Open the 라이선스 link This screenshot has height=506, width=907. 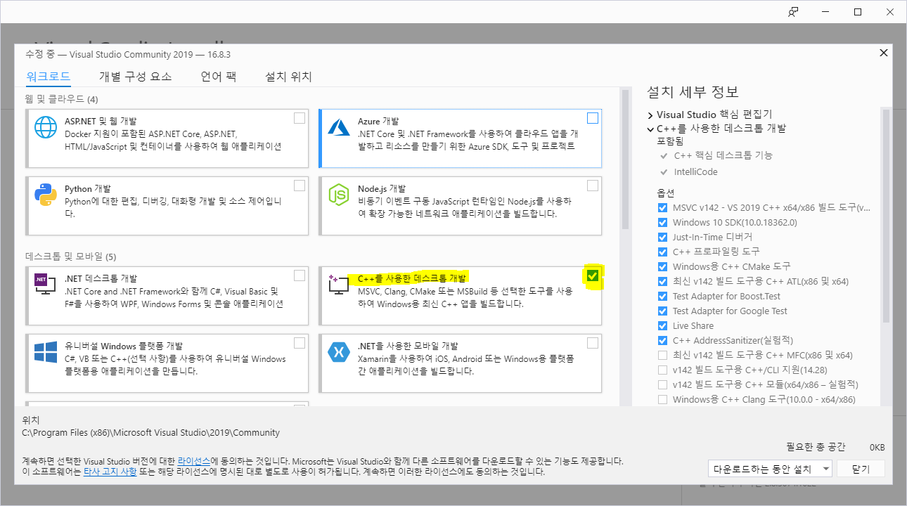pos(193,461)
